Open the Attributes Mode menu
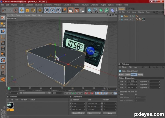165x118 pixels. 124,67
